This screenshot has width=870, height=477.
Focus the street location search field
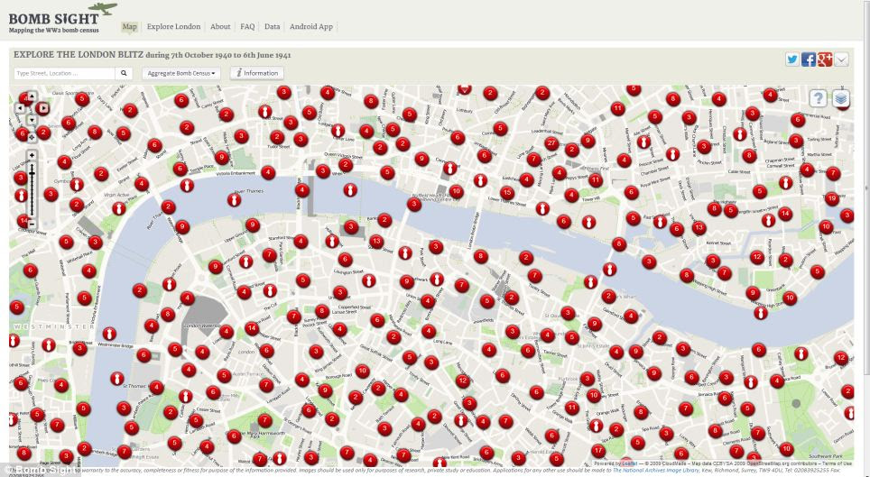tap(64, 73)
